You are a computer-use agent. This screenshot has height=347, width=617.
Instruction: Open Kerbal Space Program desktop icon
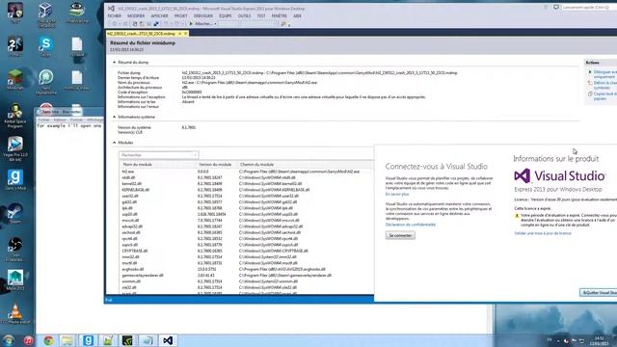pyautogui.click(x=15, y=115)
